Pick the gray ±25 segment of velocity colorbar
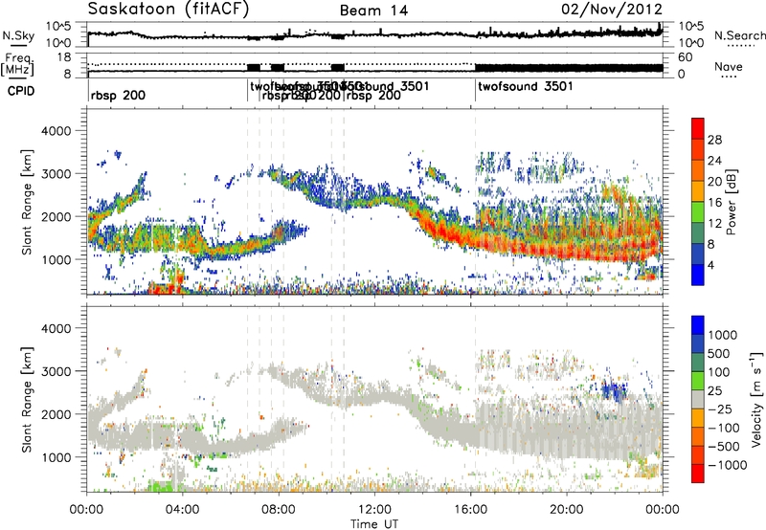 [698, 400]
